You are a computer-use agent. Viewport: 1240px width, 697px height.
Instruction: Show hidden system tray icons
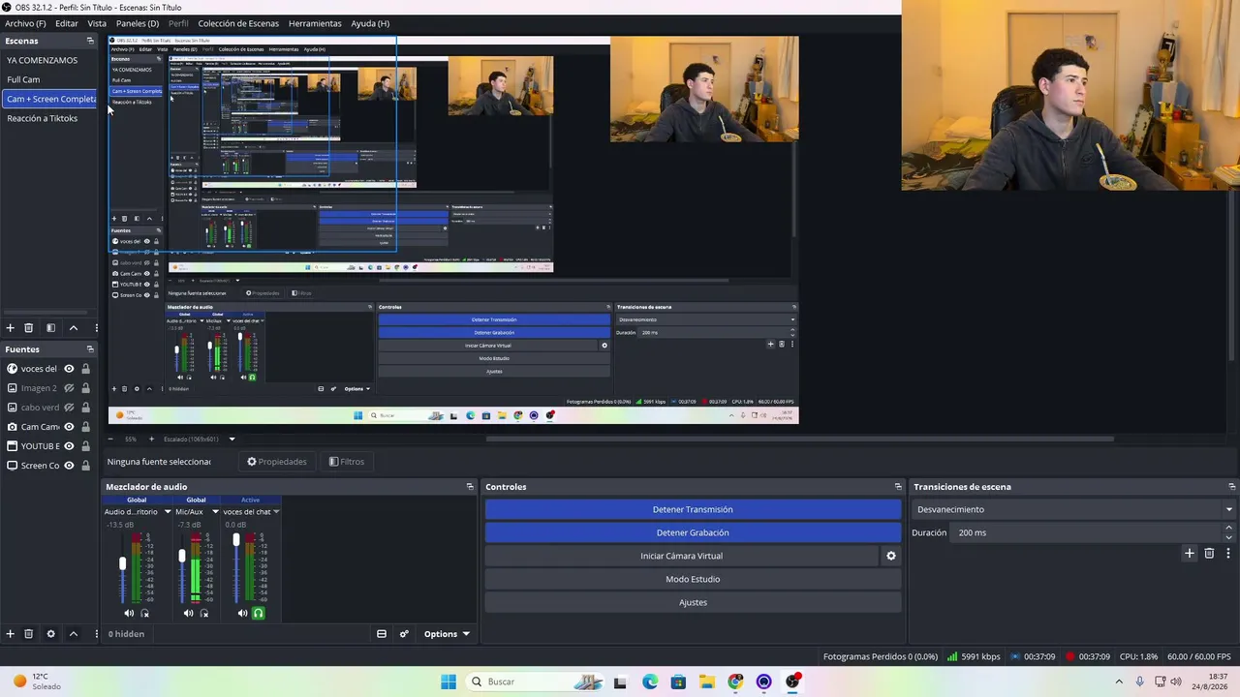pyautogui.click(x=1119, y=682)
